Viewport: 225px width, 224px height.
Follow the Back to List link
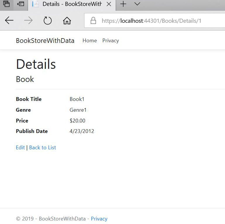(x=42, y=148)
